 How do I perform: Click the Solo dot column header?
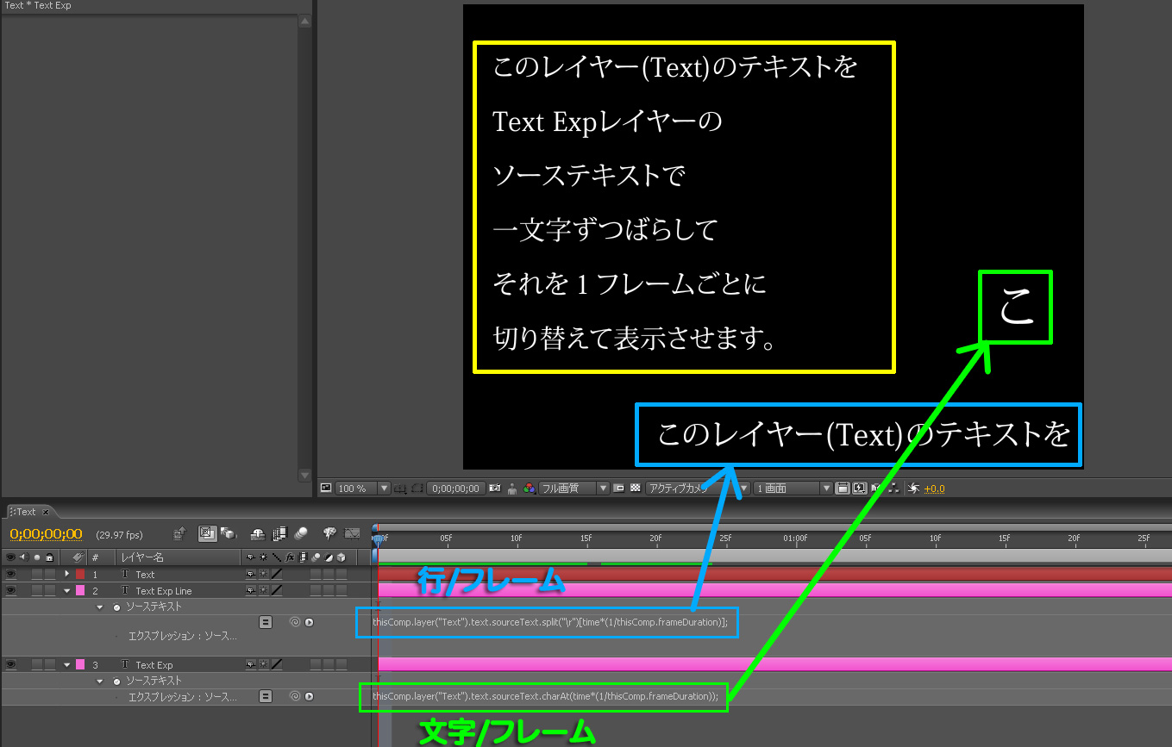pyautogui.click(x=36, y=557)
